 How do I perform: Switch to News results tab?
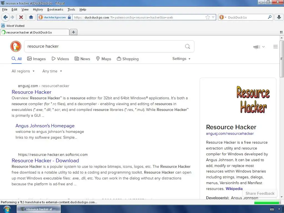coord(82,59)
